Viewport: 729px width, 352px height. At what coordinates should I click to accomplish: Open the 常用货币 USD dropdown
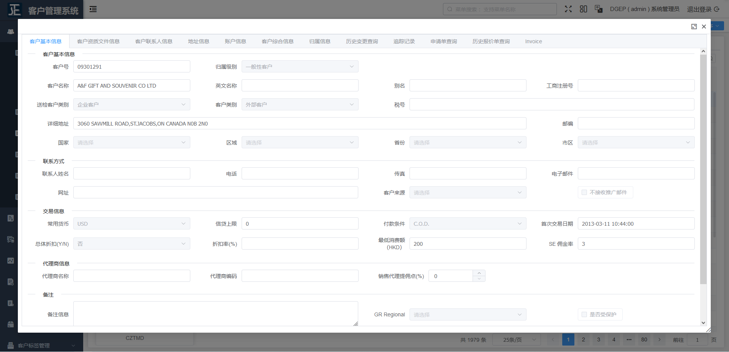pos(132,223)
